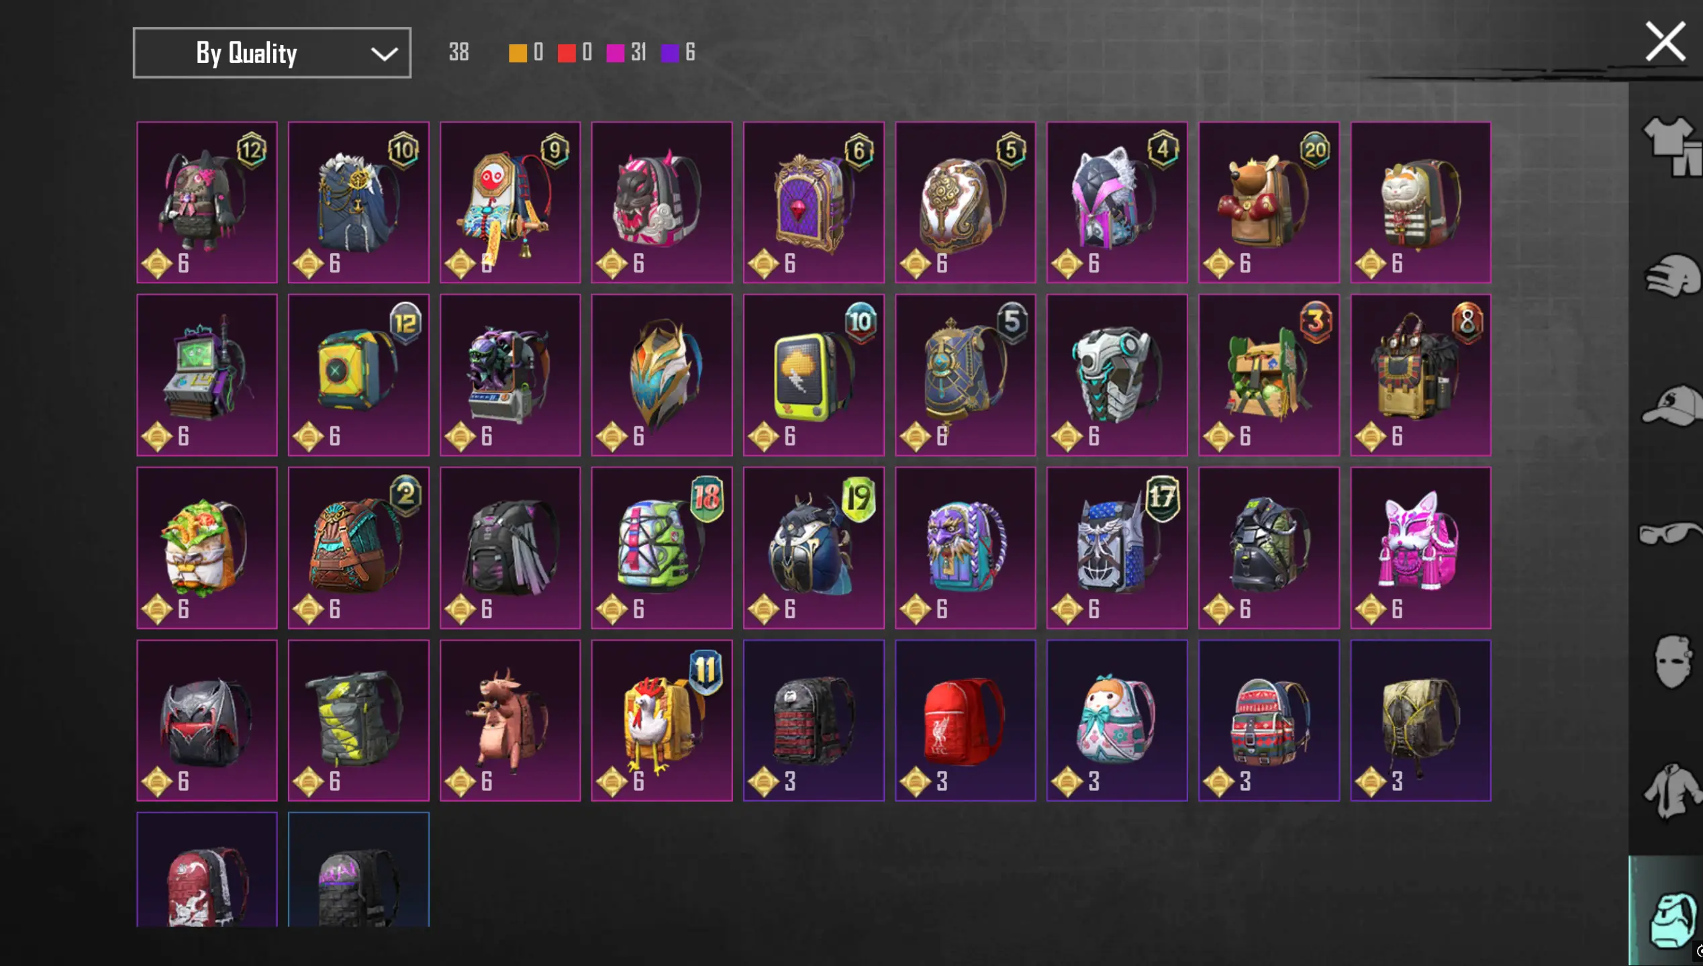Close the inventory screen with X

coord(1665,42)
